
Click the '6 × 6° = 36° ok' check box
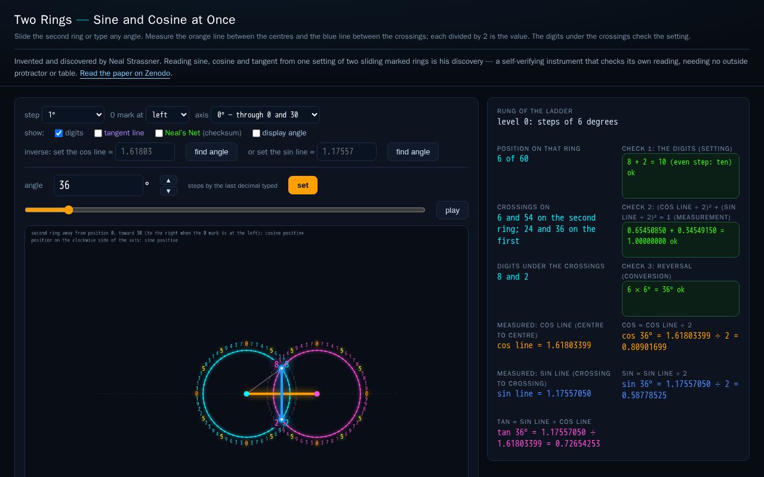[x=680, y=299]
